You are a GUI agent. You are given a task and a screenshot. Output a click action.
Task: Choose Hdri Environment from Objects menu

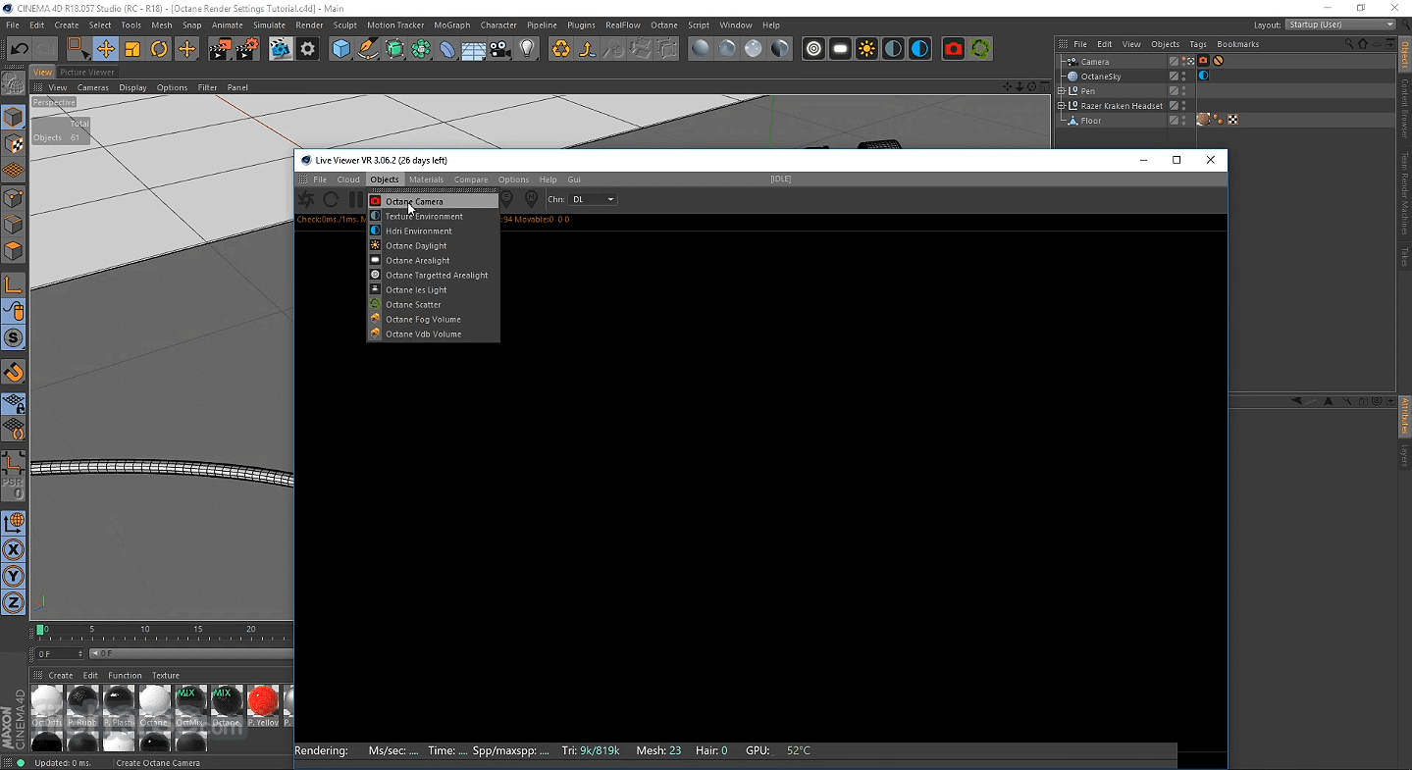[x=433, y=231]
